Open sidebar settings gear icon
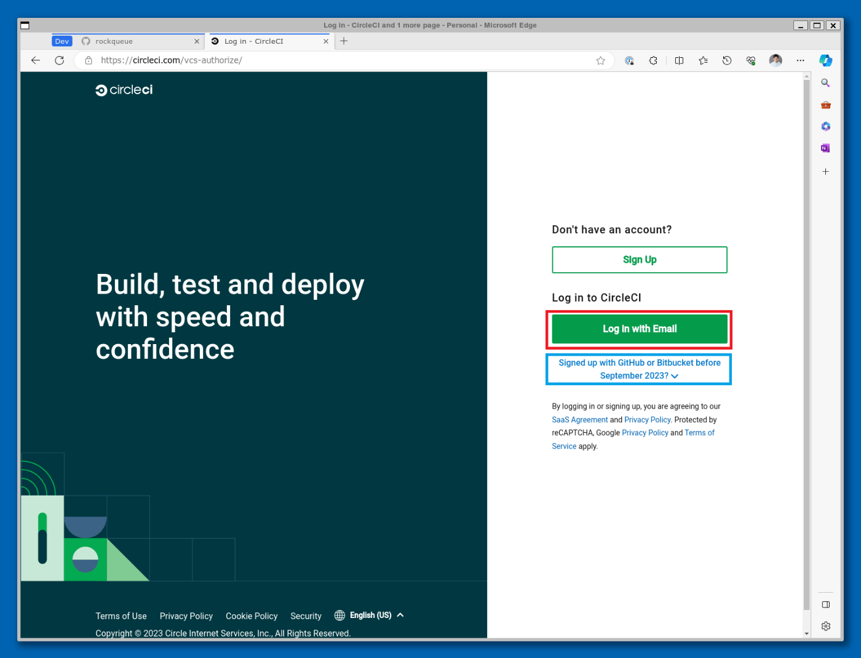 tap(826, 626)
